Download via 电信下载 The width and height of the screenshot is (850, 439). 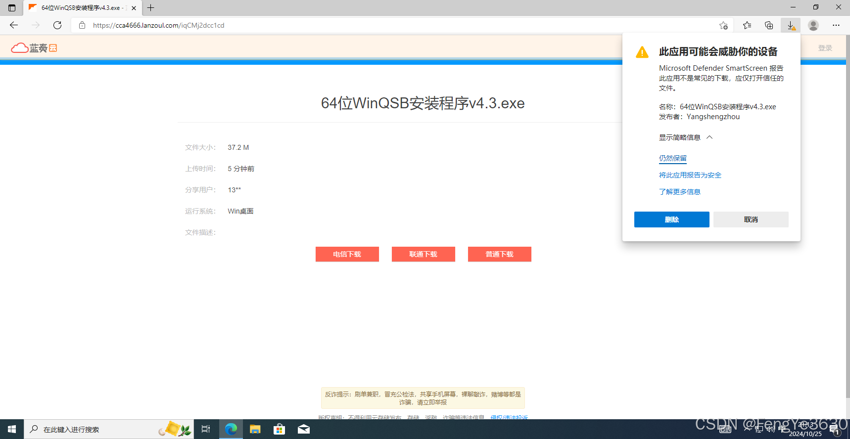coord(347,254)
